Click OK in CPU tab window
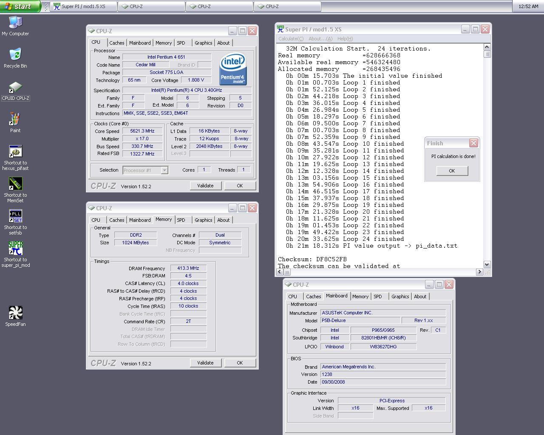 click(x=240, y=186)
